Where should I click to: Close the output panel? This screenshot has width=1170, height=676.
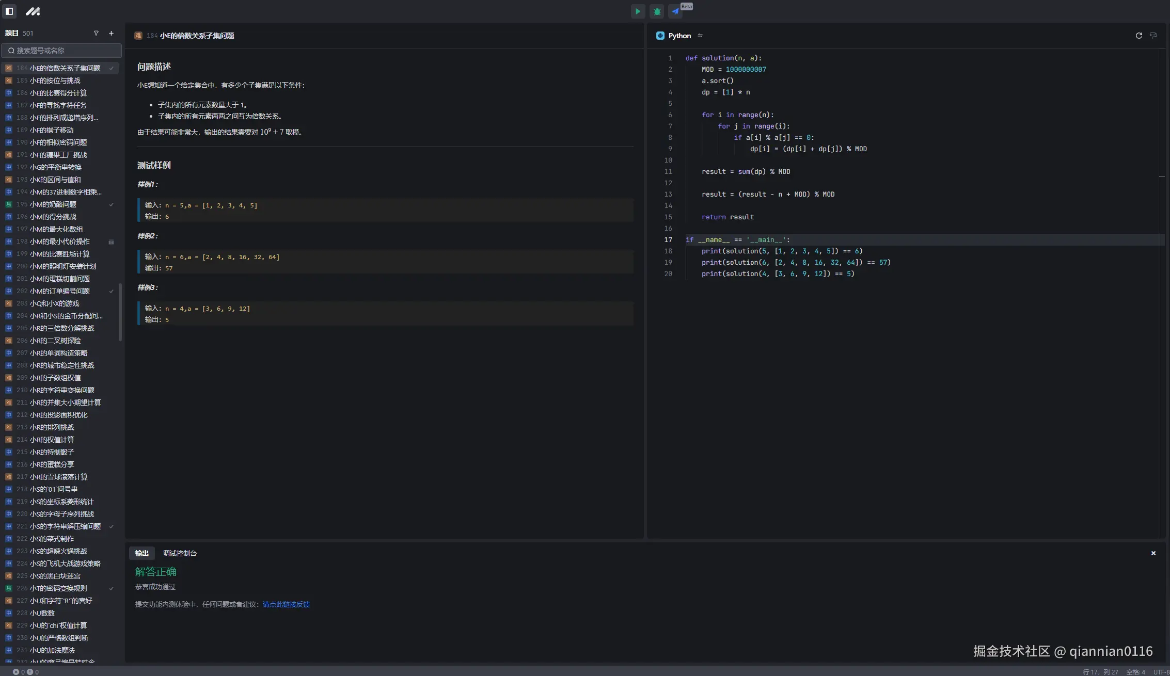click(1153, 553)
